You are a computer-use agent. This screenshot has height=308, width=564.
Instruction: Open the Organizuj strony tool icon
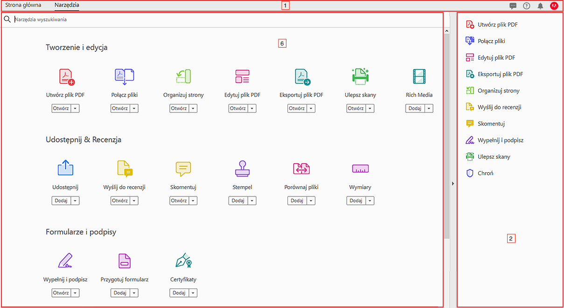[183, 77]
